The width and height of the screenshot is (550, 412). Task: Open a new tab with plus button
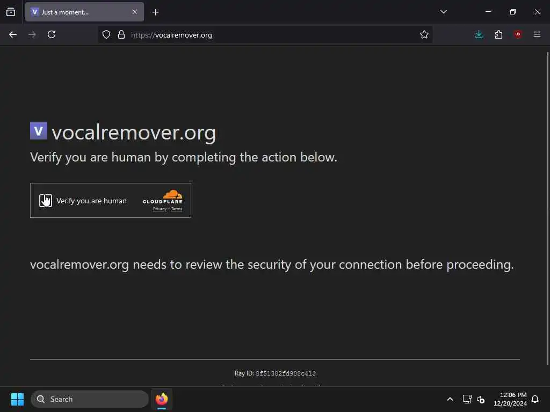coord(155,12)
